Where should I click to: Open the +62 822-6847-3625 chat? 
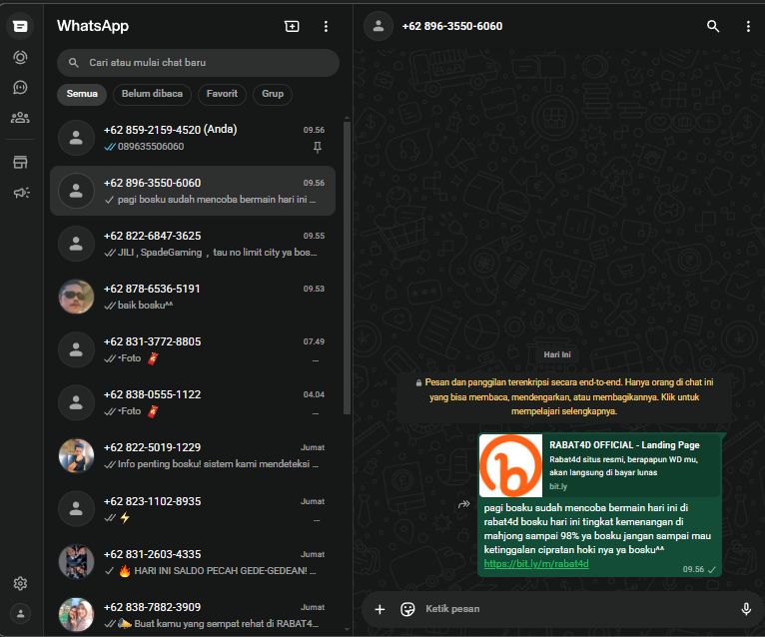193,244
